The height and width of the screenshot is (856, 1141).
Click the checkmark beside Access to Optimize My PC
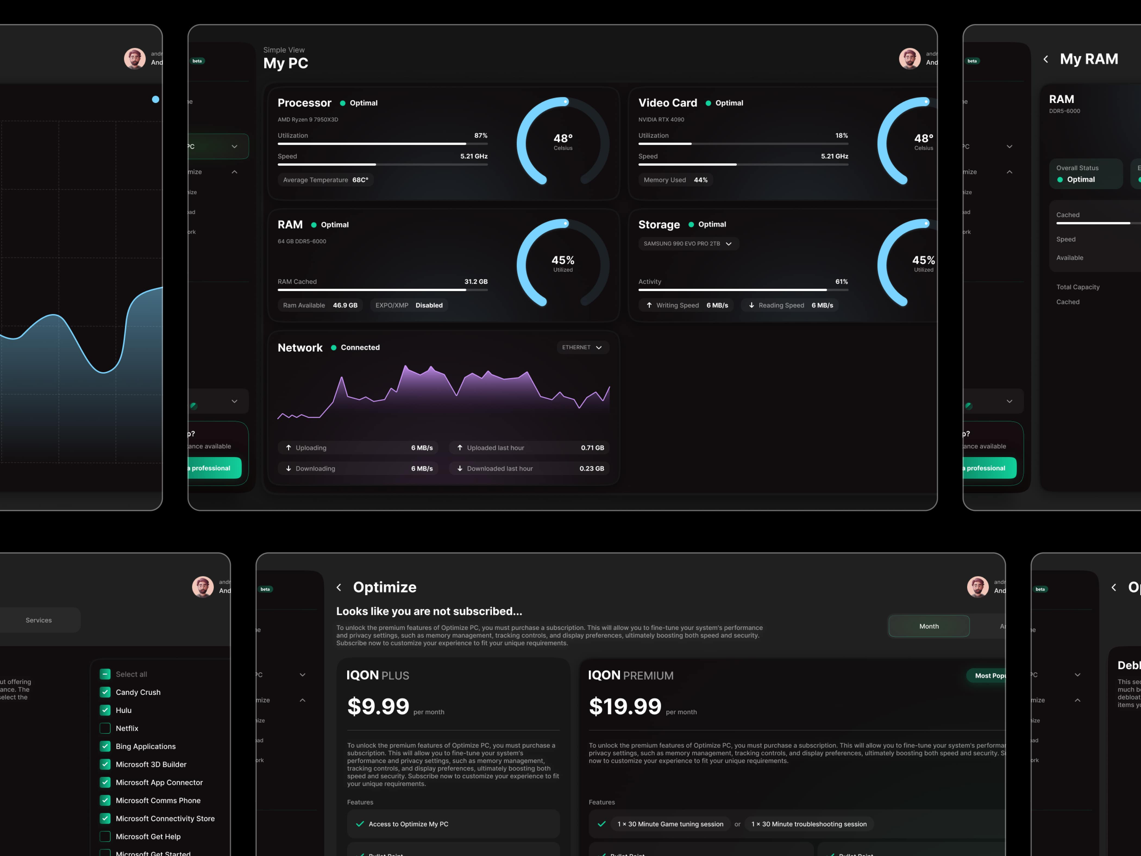360,824
